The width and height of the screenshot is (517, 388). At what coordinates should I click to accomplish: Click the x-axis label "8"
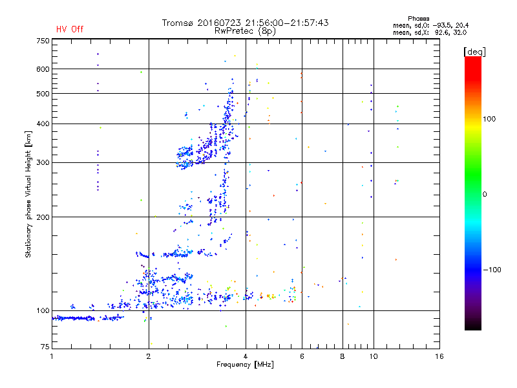click(x=343, y=356)
